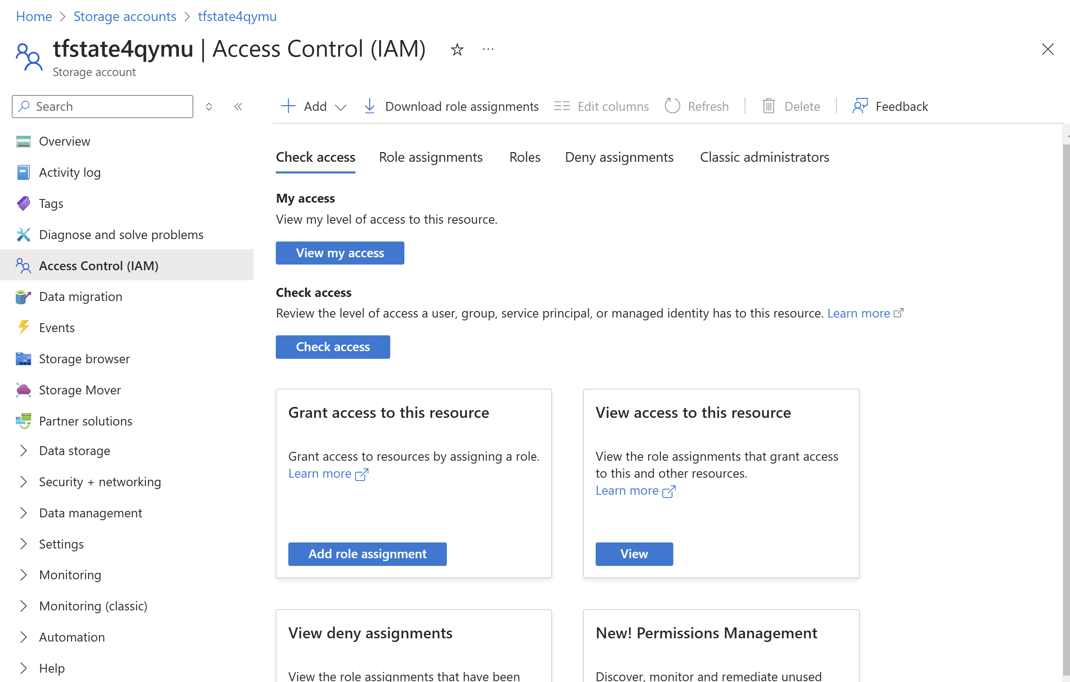
Task: Open the Add dropdown chevron
Action: (340, 107)
